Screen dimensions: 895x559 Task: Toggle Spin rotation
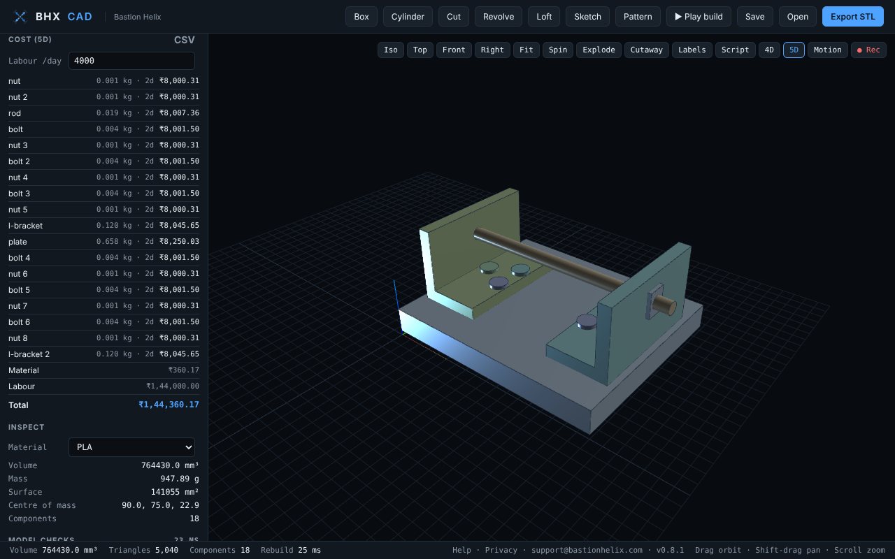click(558, 50)
